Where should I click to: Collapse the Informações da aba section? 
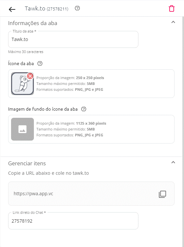coord(173,22)
